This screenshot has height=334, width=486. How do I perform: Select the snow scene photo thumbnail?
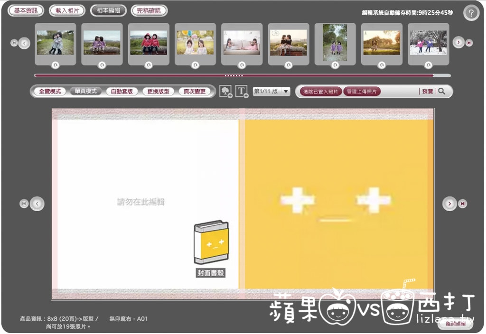pyautogui.click(x=428, y=43)
